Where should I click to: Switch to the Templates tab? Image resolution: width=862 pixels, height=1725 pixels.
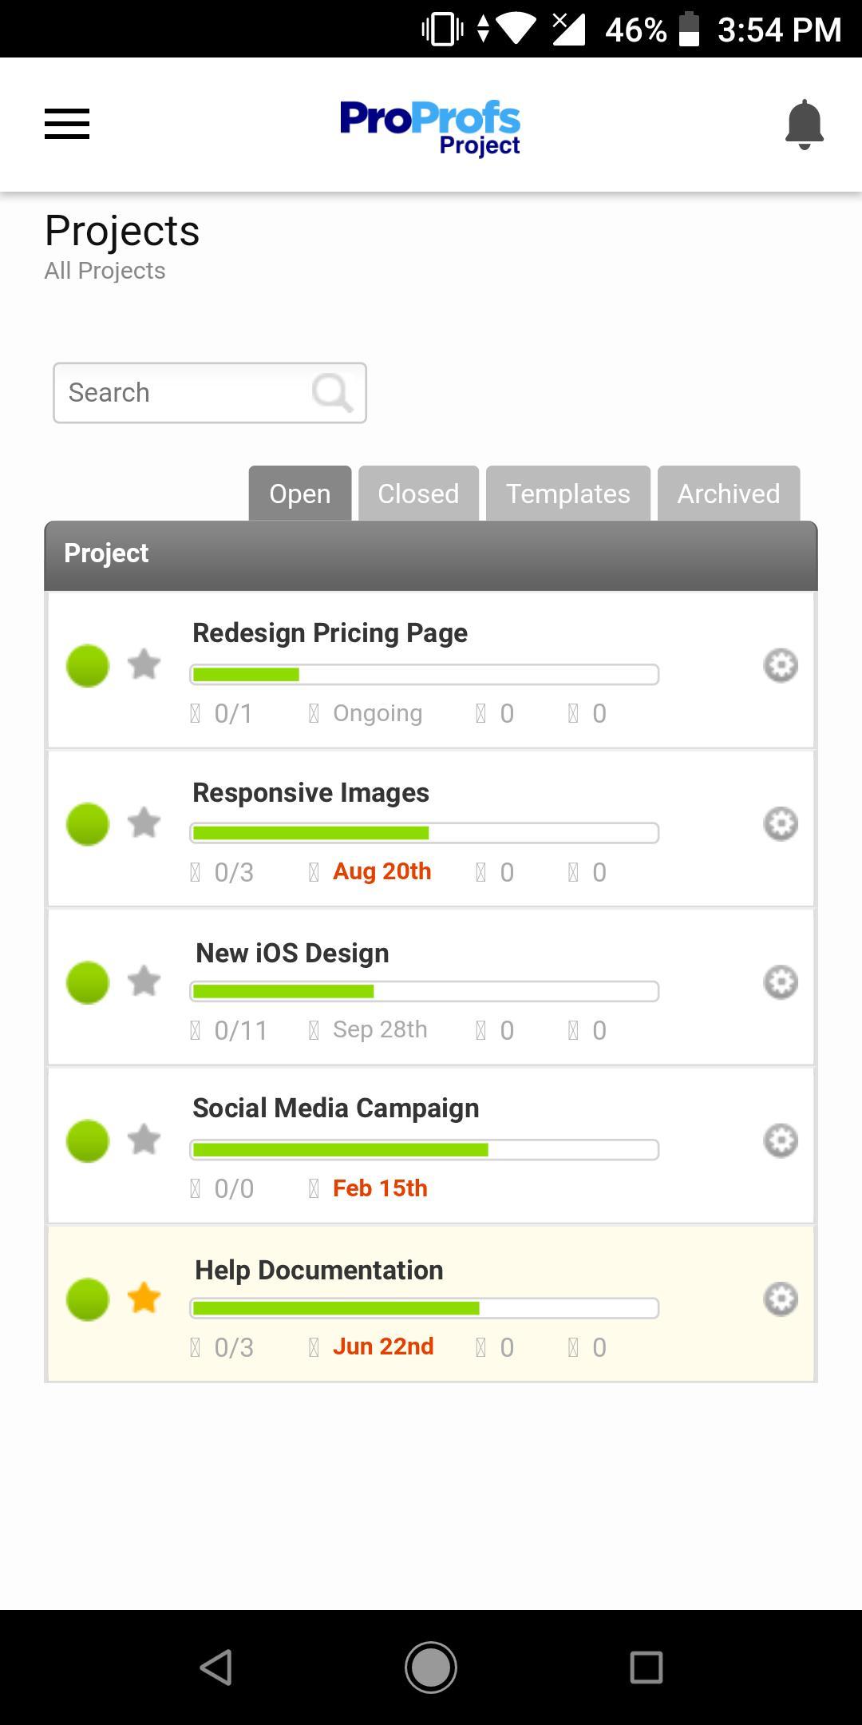[568, 494]
